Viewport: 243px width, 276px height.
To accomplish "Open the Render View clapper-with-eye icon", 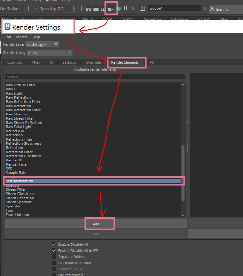I will (x=89, y=8).
